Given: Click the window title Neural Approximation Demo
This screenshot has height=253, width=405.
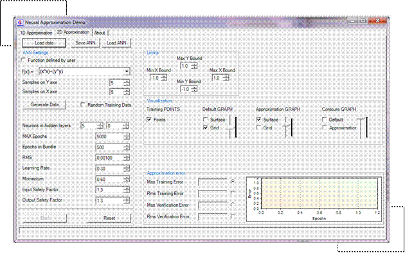Looking at the screenshot, I should click(x=55, y=23).
